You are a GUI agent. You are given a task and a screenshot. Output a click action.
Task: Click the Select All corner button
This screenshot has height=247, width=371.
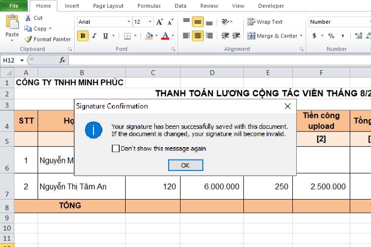7,72
